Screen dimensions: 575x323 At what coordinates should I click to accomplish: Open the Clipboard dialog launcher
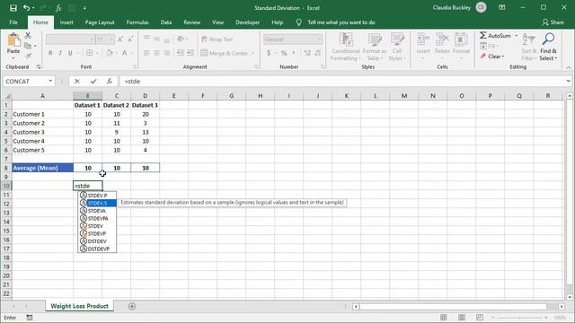click(39, 67)
